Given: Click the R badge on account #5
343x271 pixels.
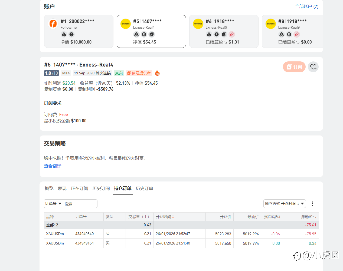Looking at the screenshot, I should point(144,34).
